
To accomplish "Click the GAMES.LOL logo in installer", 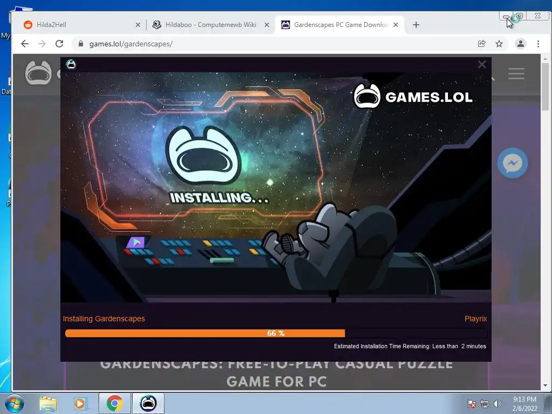I will 413,96.
